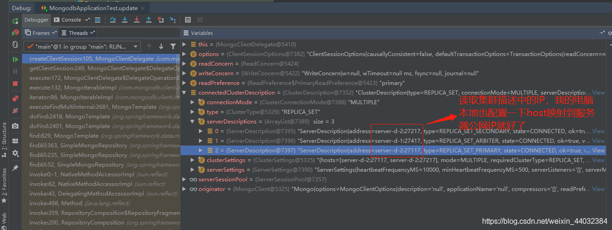Toggle auto-test rerun icon in left toolbar
612x230 pixels.
point(15,45)
